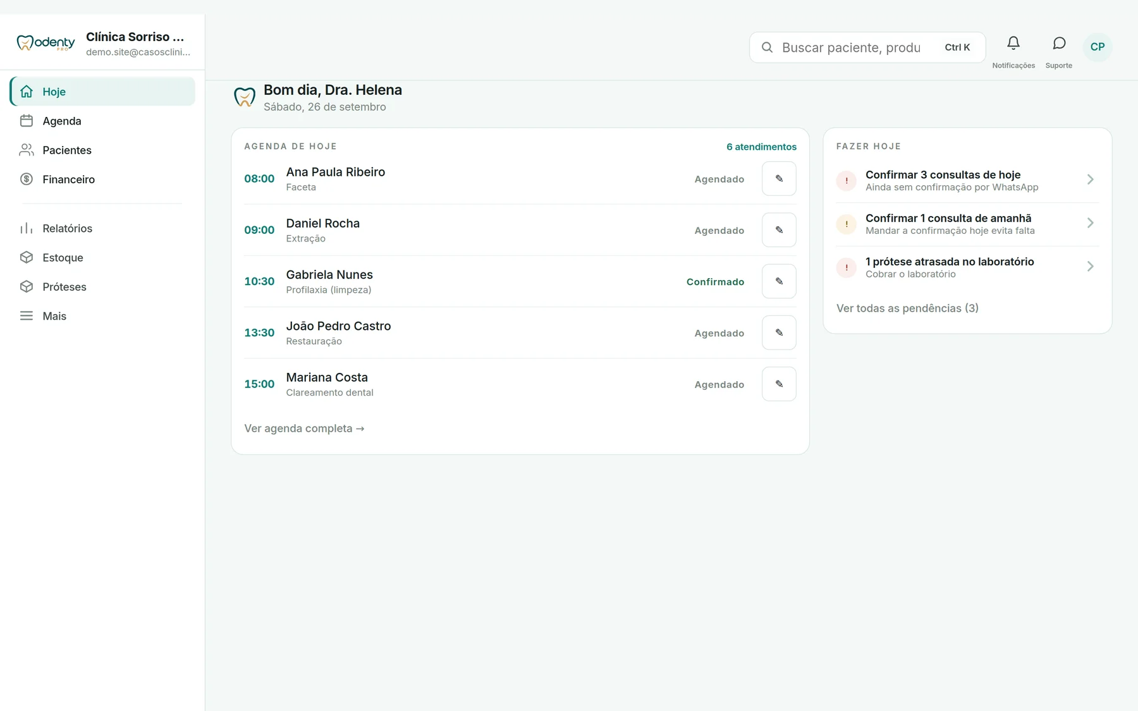Select João Pedro Castro's name
Screen dimensions: 1138x711
338,326
